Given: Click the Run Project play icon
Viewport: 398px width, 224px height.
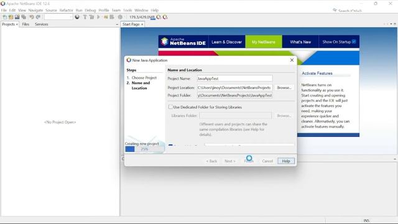Looking at the screenshot, I should coord(98,17).
